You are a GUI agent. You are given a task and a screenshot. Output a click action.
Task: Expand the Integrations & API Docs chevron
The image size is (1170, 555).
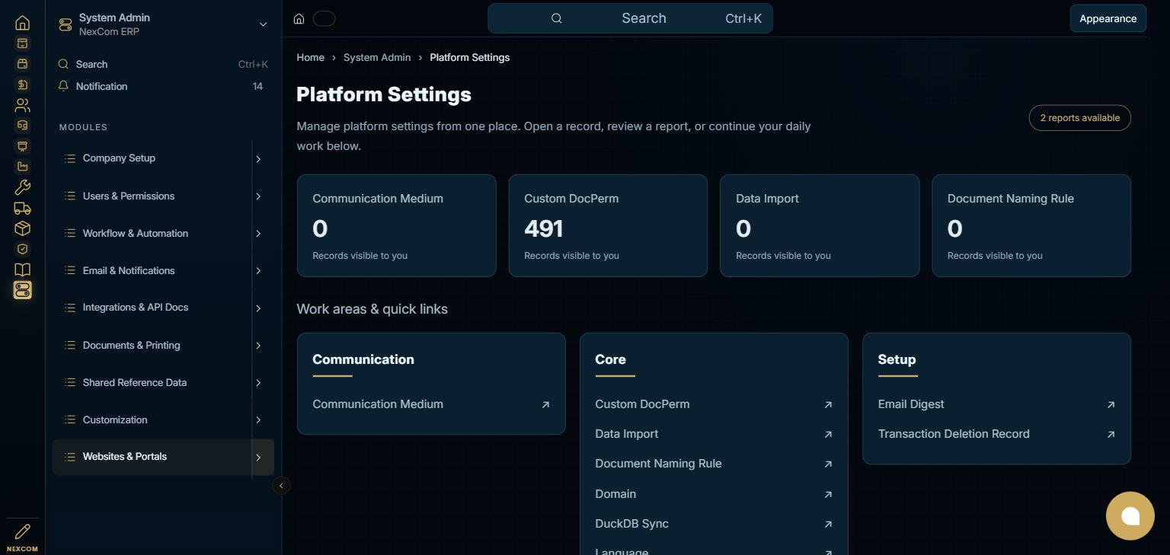[x=258, y=308]
